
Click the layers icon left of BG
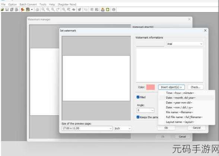click(x=92, y=10)
